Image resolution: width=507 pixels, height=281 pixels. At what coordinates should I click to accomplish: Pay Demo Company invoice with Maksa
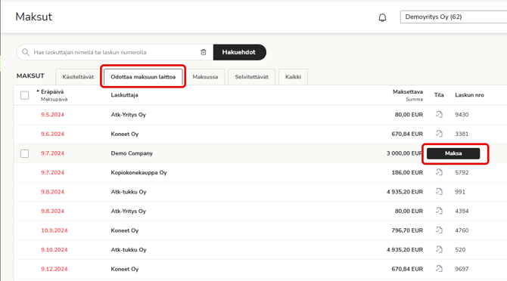point(453,153)
